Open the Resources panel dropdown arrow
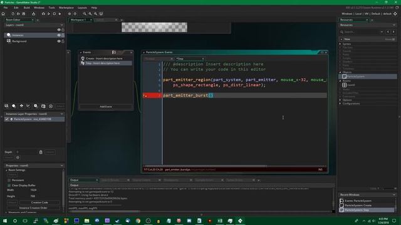Image resolution: width=401 pixels, height=225 pixels. (394, 25)
